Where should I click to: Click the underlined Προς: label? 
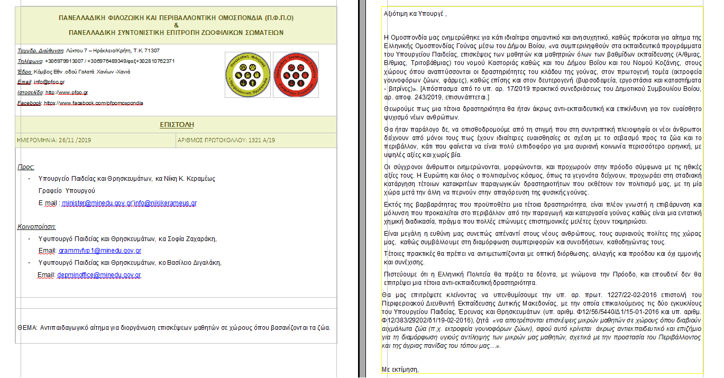pos(26,167)
